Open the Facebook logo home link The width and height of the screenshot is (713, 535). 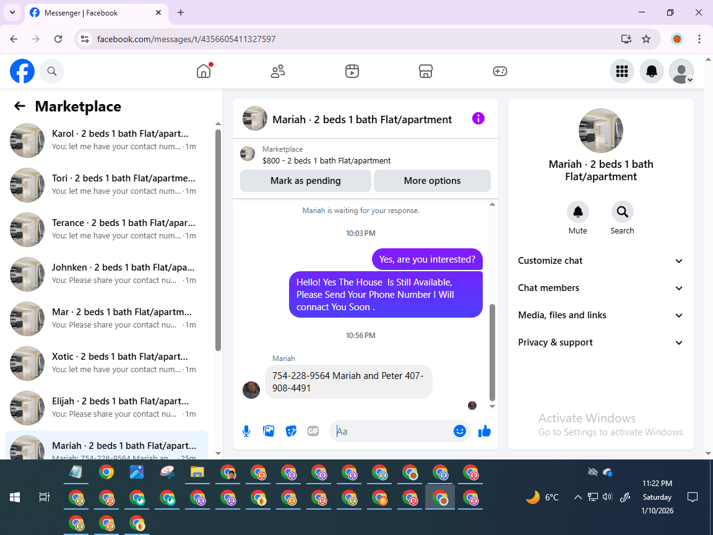coord(22,71)
